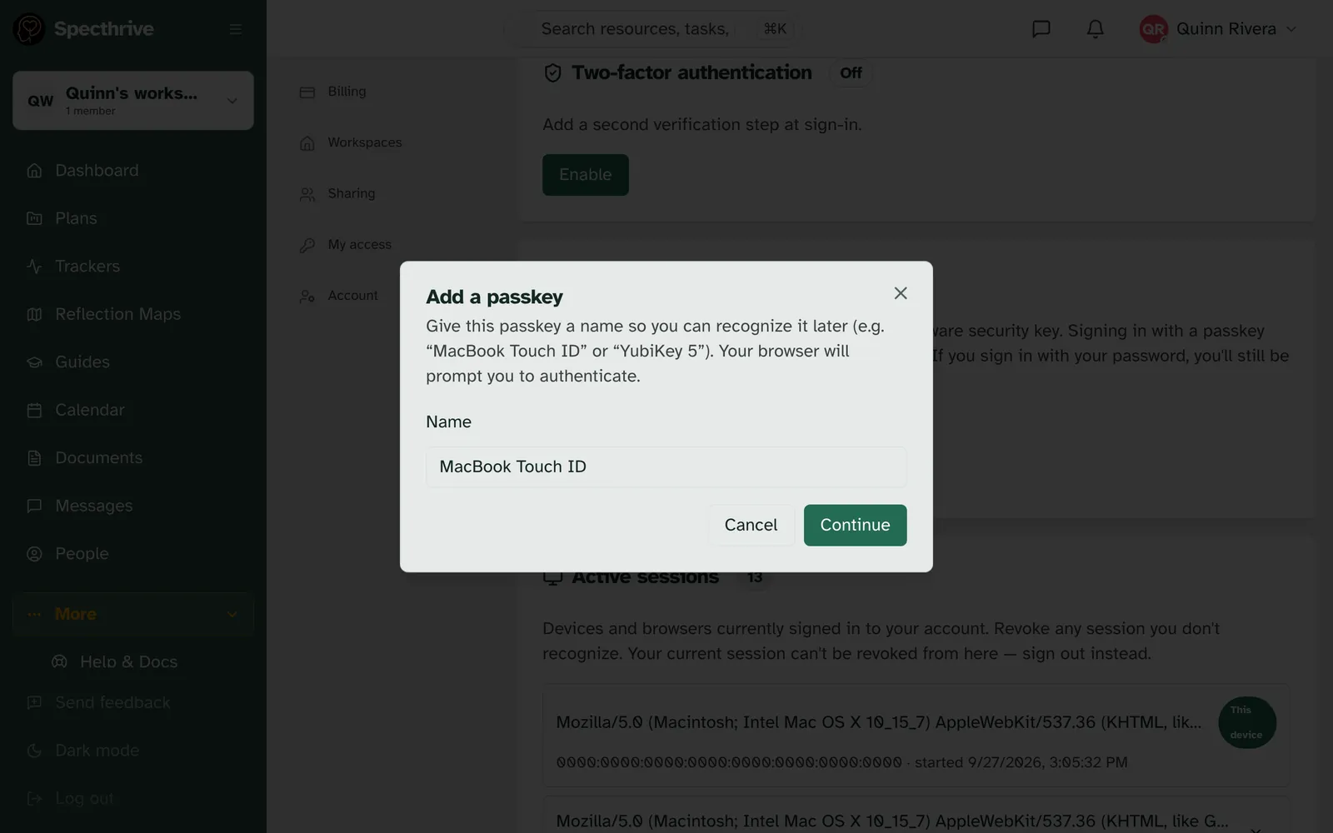Open the Billing settings tab
The height and width of the screenshot is (833, 1333).
[x=347, y=92]
